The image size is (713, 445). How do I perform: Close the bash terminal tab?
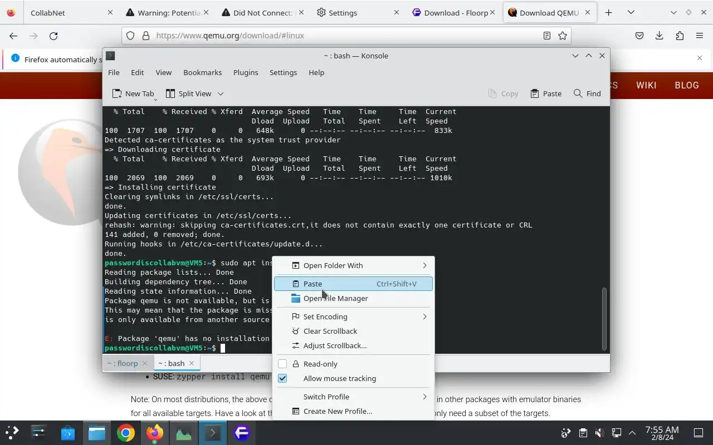click(192, 363)
